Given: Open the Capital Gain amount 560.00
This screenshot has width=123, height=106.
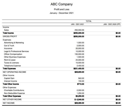Looking at the screenshot, I should coord(81,78).
